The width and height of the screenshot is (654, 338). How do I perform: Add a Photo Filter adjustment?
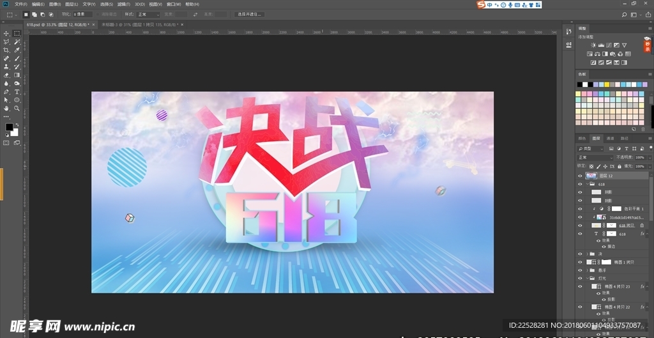tap(612, 54)
